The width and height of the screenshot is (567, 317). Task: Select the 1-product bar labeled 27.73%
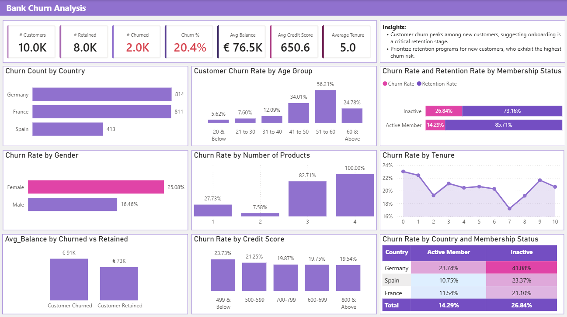[213, 210]
